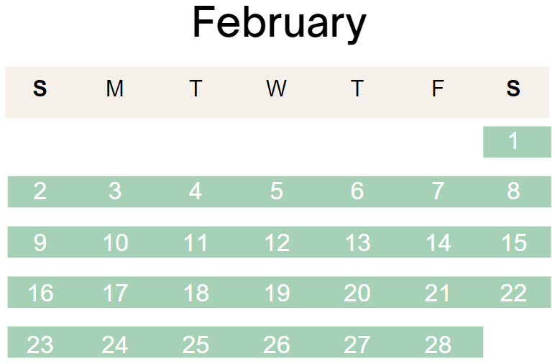Select February 23
This screenshot has width=555, height=364.
click(x=40, y=345)
